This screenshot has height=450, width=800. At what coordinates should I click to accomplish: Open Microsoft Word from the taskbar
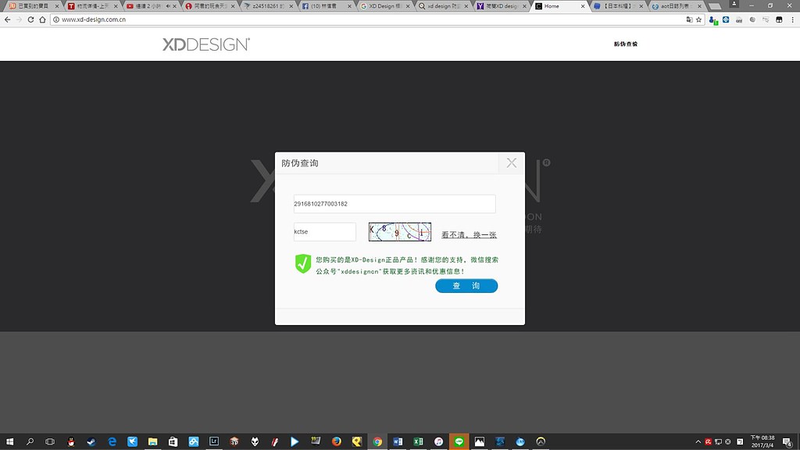click(398, 441)
